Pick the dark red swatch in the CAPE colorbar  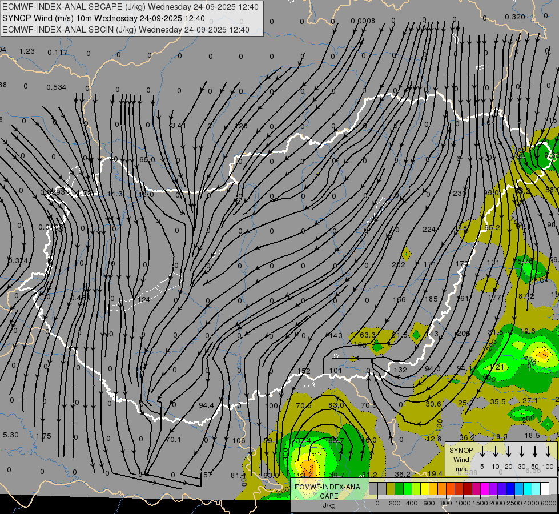click(x=468, y=488)
